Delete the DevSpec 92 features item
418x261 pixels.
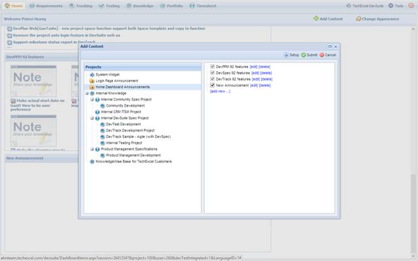pyautogui.click(x=266, y=73)
